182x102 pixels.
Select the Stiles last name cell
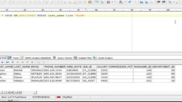(22, 74)
